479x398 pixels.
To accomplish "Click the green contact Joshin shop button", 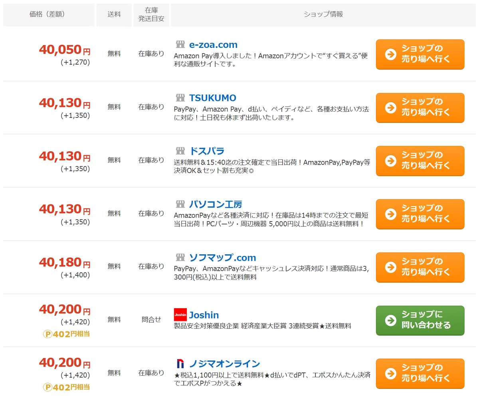I will 420,321.
